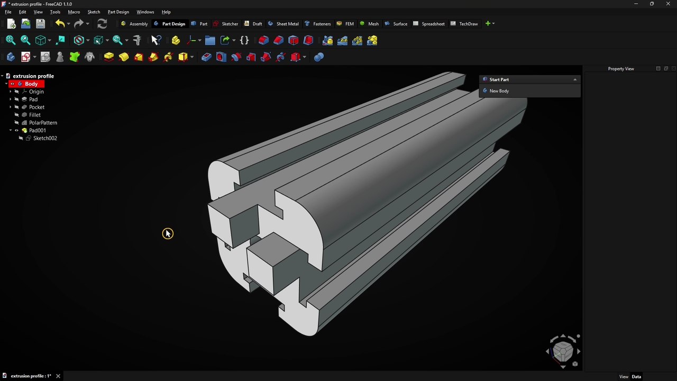Apply the Fillet tool from toolbar
677x381 pixels.
264,40
